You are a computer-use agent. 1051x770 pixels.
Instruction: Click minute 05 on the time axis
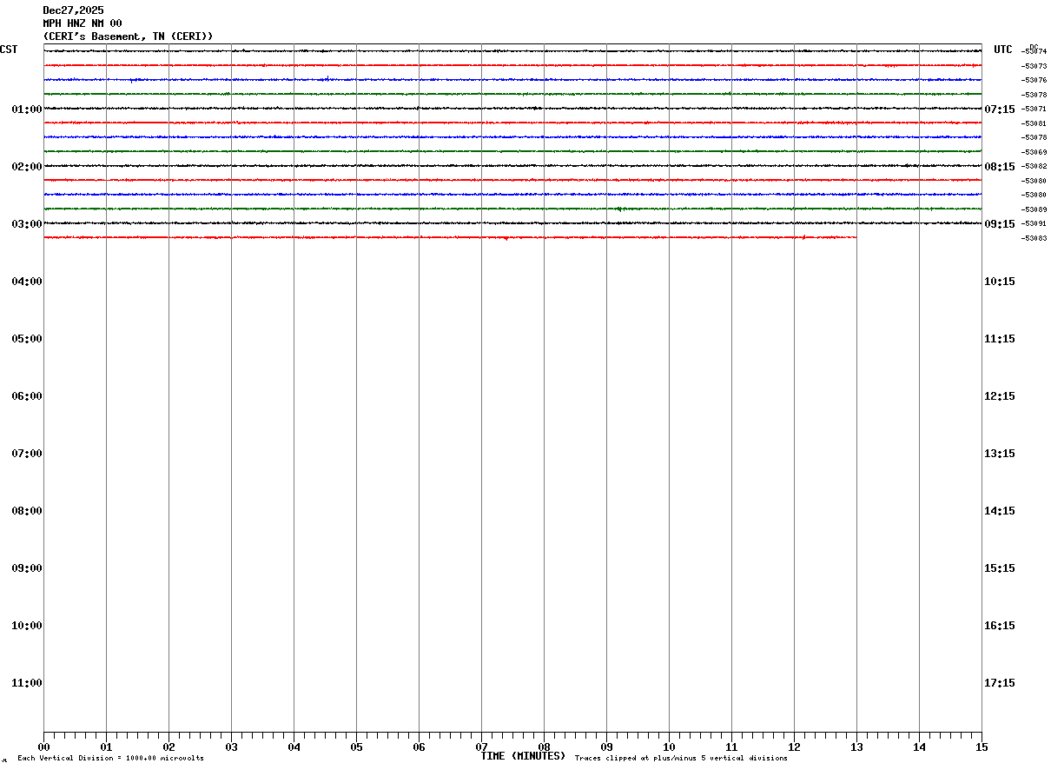356,747
